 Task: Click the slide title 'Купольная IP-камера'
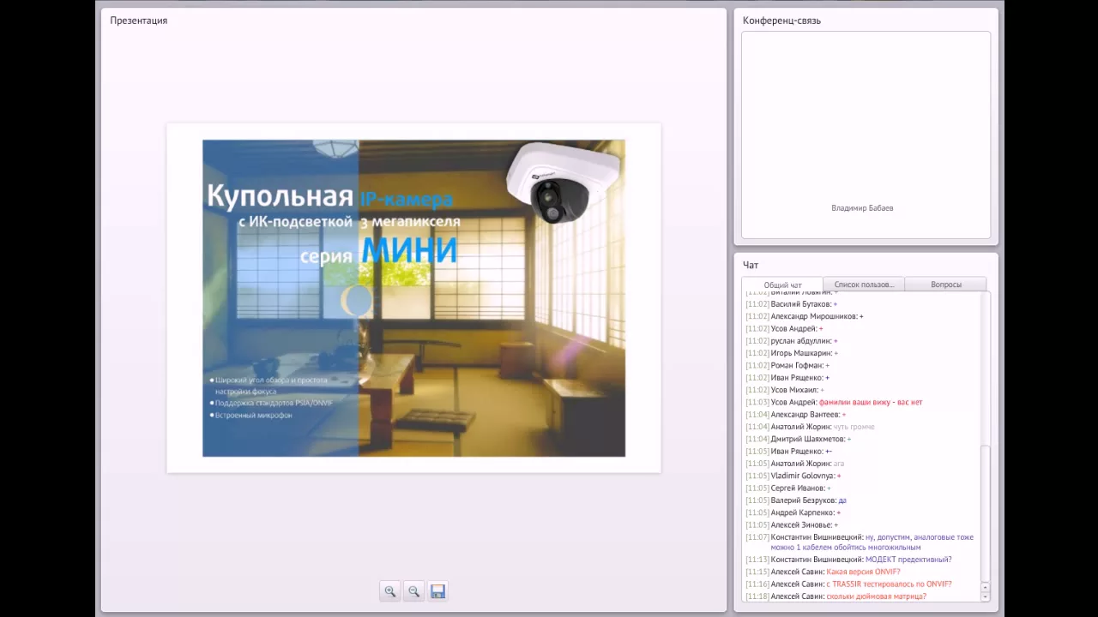(329, 197)
